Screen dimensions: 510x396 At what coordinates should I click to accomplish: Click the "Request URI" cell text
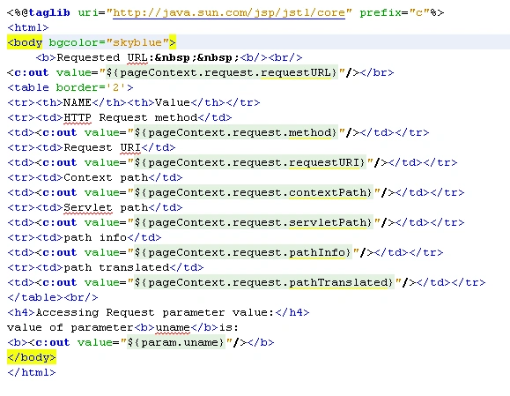point(102,147)
